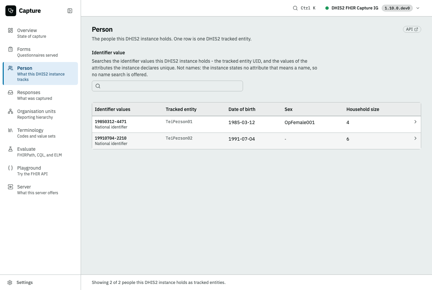Expand the TeiPerson01 row chevron
This screenshot has height=290, width=432.
coord(415,122)
